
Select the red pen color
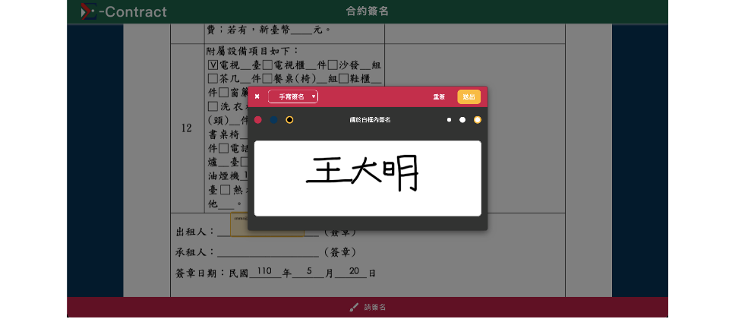click(258, 120)
